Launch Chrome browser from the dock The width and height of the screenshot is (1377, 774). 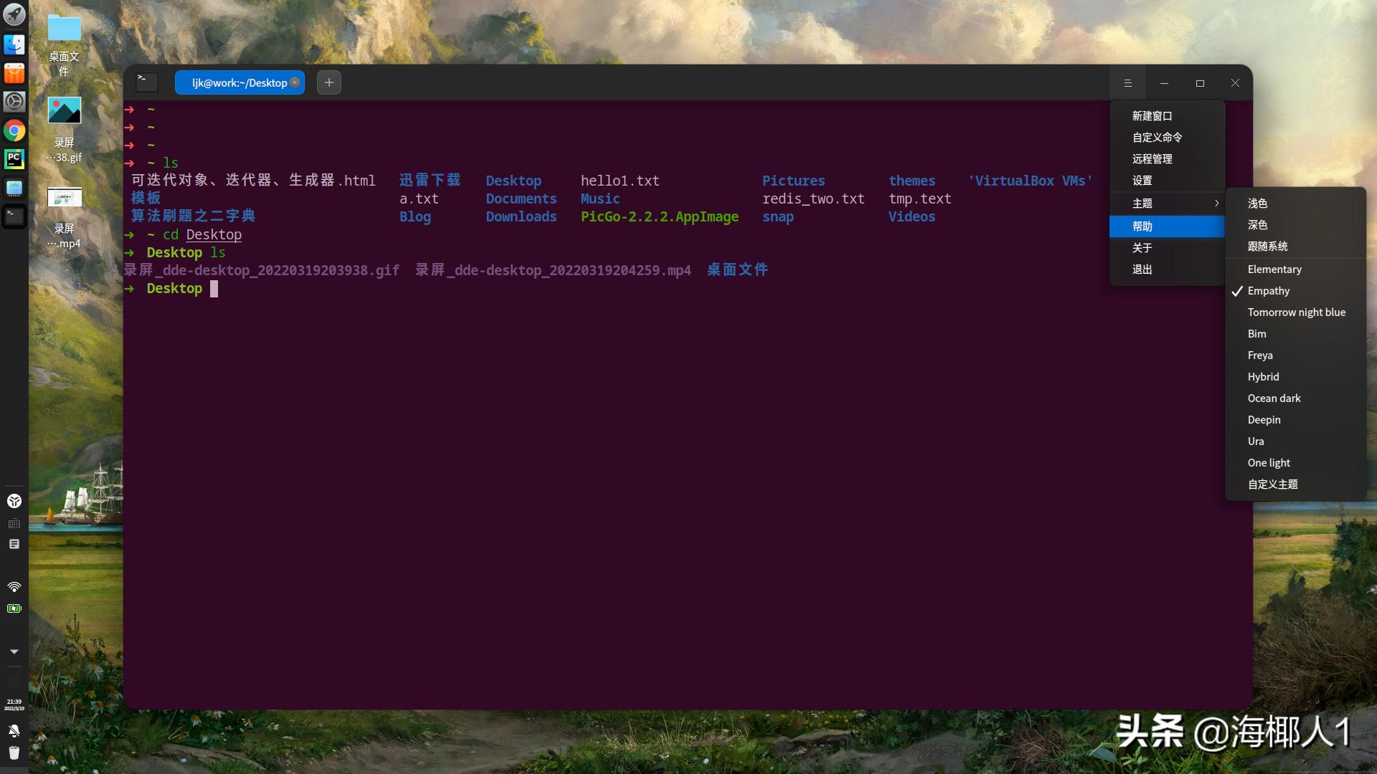coord(14,130)
